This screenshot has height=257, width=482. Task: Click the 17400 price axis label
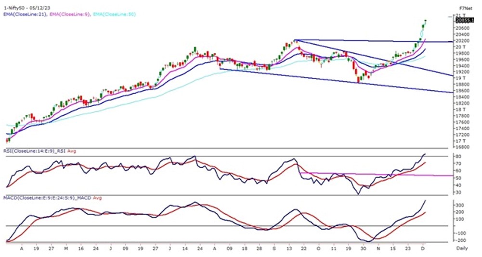(x=463, y=129)
